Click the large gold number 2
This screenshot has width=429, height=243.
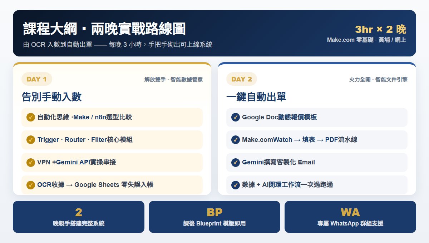(79, 212)
